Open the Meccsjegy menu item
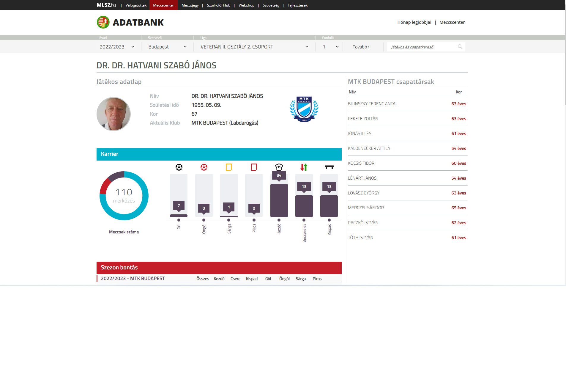 [190, 5]
